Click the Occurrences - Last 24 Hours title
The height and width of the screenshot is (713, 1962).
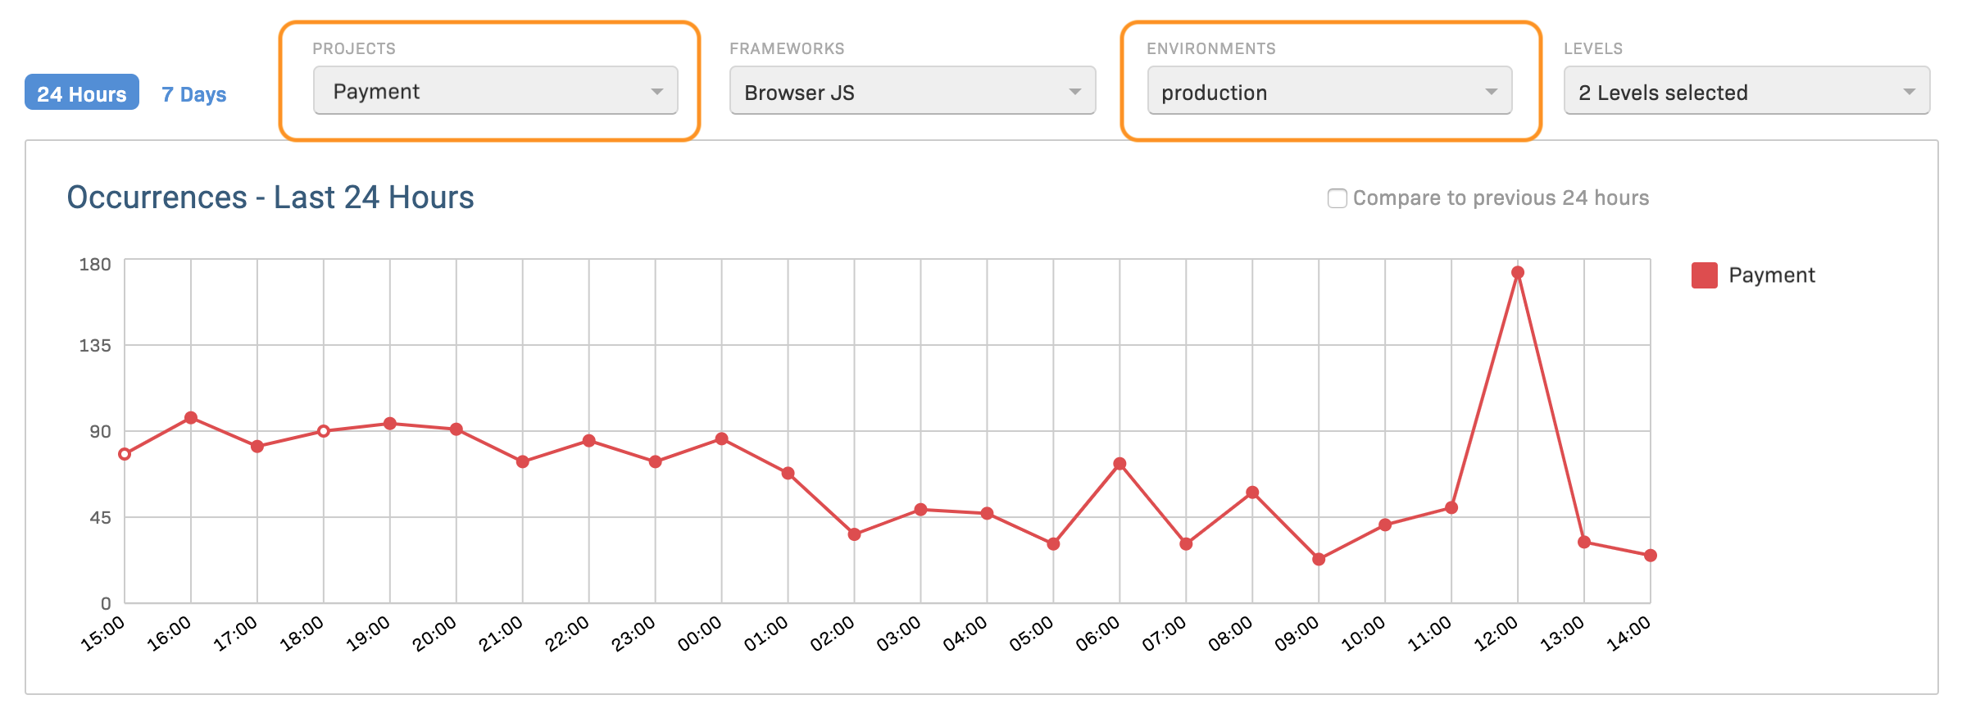270,198
